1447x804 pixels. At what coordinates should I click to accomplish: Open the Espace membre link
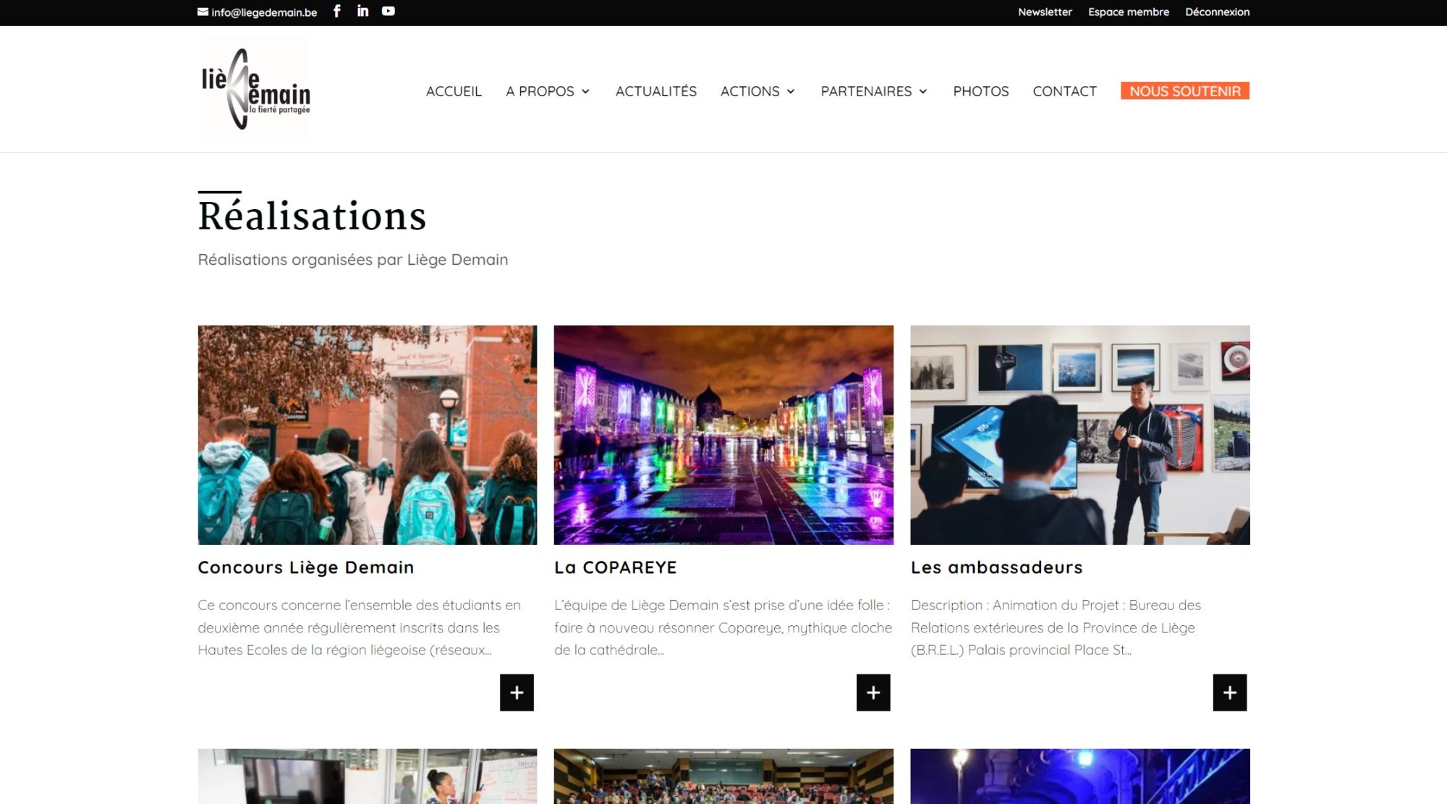click(1129, 12)
